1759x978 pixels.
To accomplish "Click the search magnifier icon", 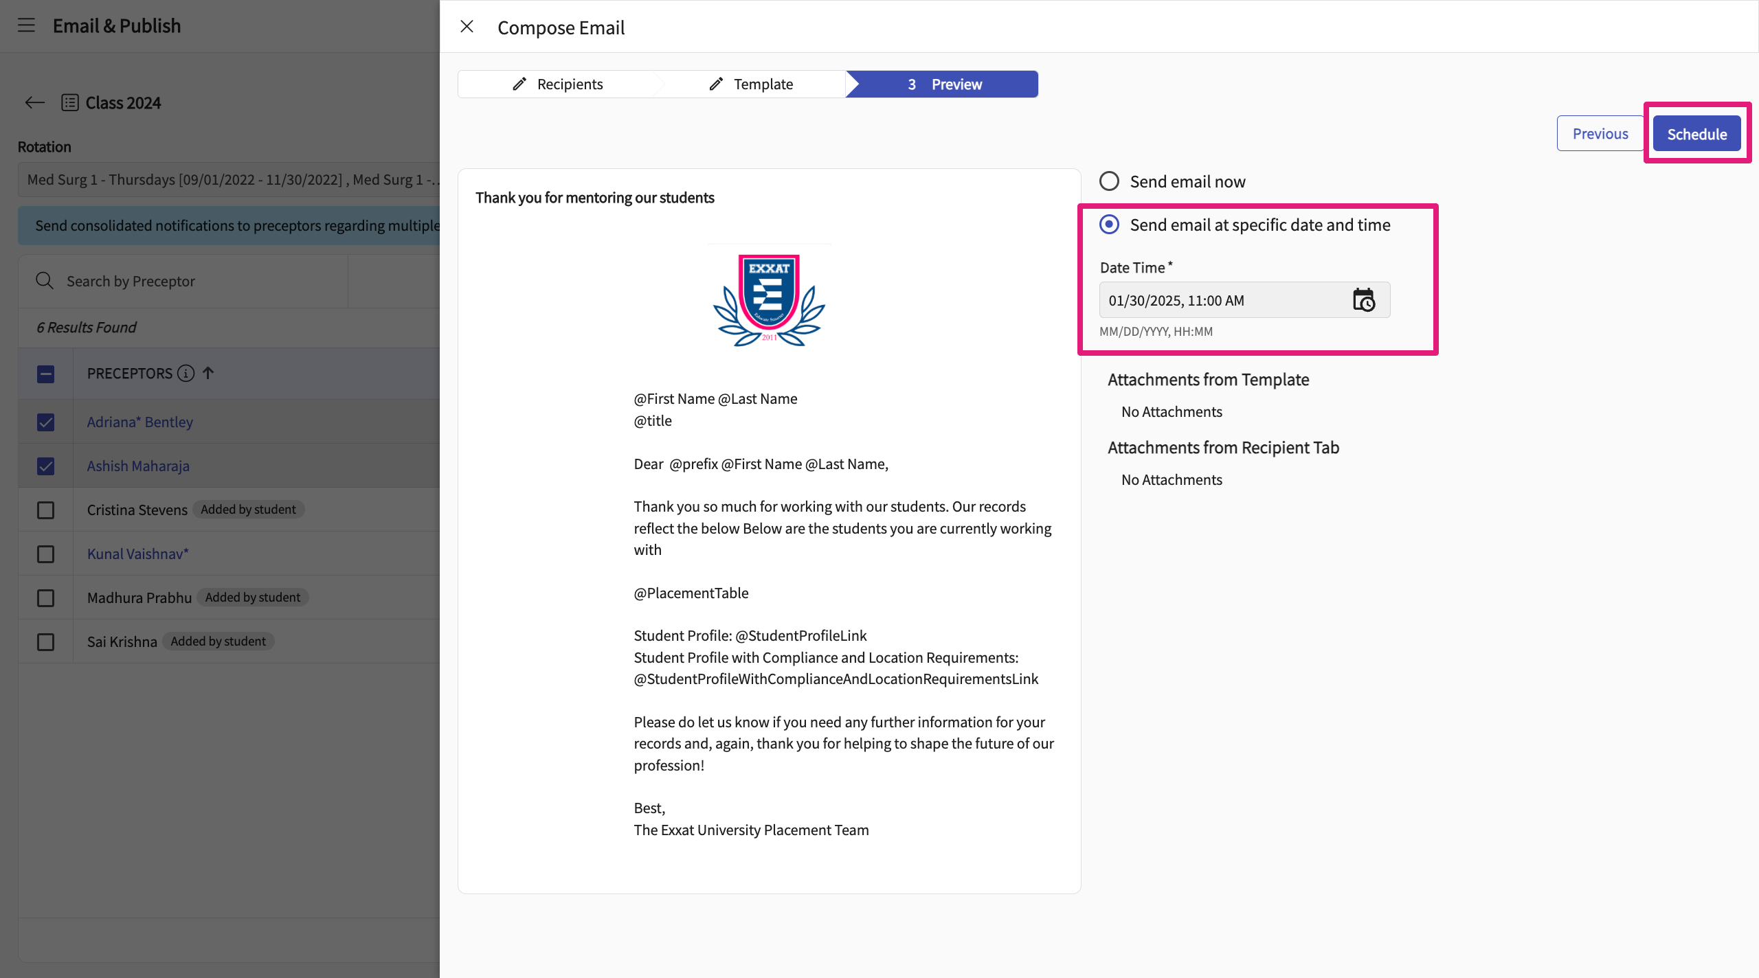I will point(44,281).
